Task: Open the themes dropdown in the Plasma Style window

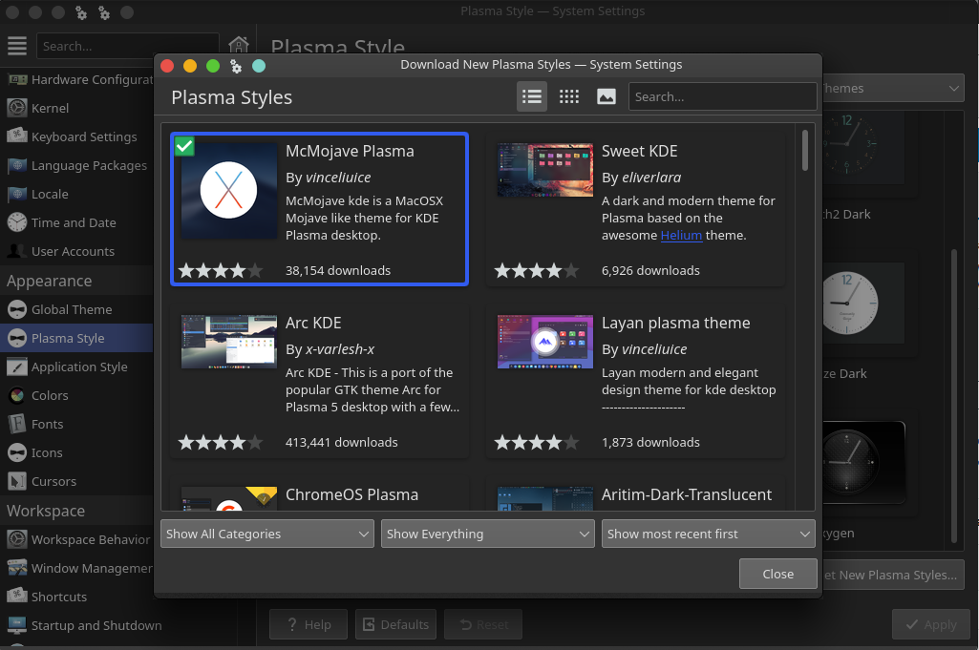Action: [893, 89]
